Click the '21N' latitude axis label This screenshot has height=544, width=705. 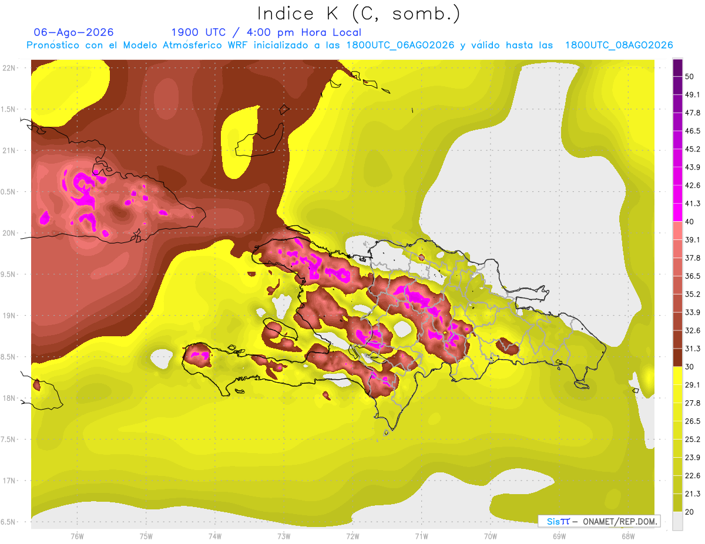[9, 150]
